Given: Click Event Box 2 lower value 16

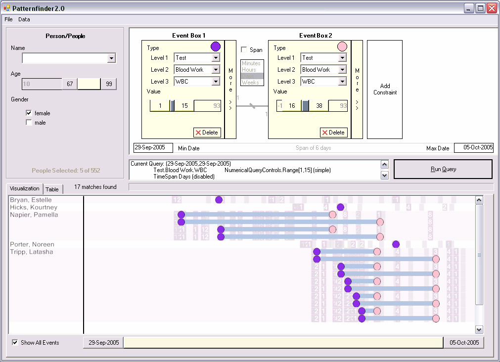Looking at the screenshot, I should [x=292, y=105].
